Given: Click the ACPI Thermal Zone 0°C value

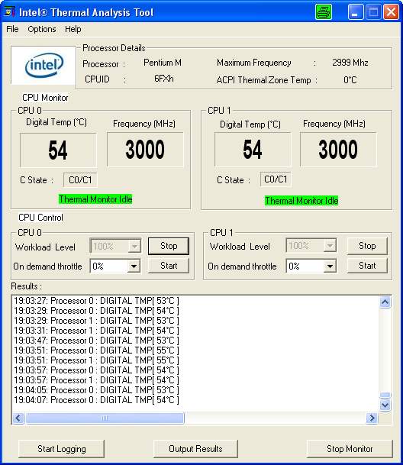Looking at the screenshot, I should (350, 79).
